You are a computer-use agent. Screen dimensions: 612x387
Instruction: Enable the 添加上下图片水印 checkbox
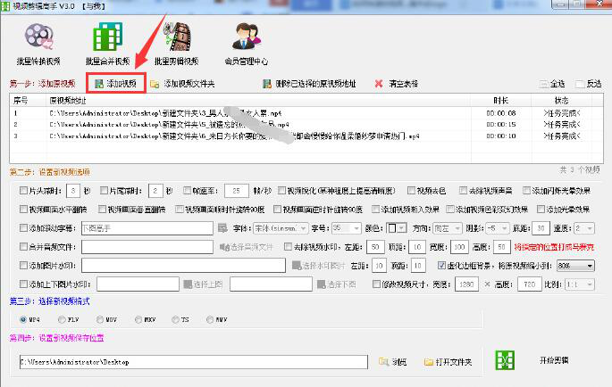[23, 284]
